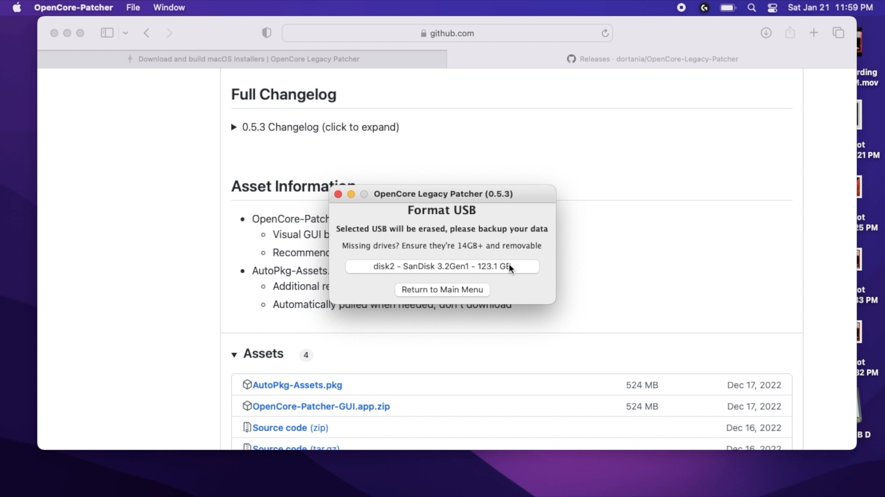Download the OpenCore-Patcher-GUI.app.zip file
The width and height of the screenshot is (885, 497).
click(x=321, y=406)
